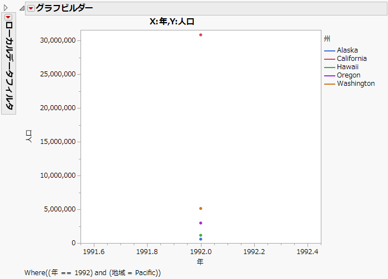Click the 1991.8 X axis tick label
The width and height of the screenshot is (388, 279).
coord(147,252)
